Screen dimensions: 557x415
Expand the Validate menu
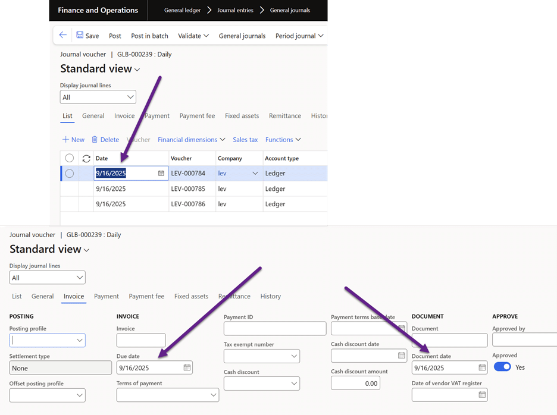193,36
